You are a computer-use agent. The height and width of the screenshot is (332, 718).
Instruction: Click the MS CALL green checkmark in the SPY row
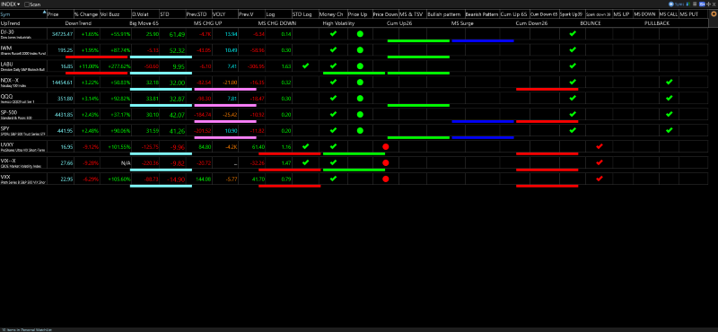click(x=669, y=130)
